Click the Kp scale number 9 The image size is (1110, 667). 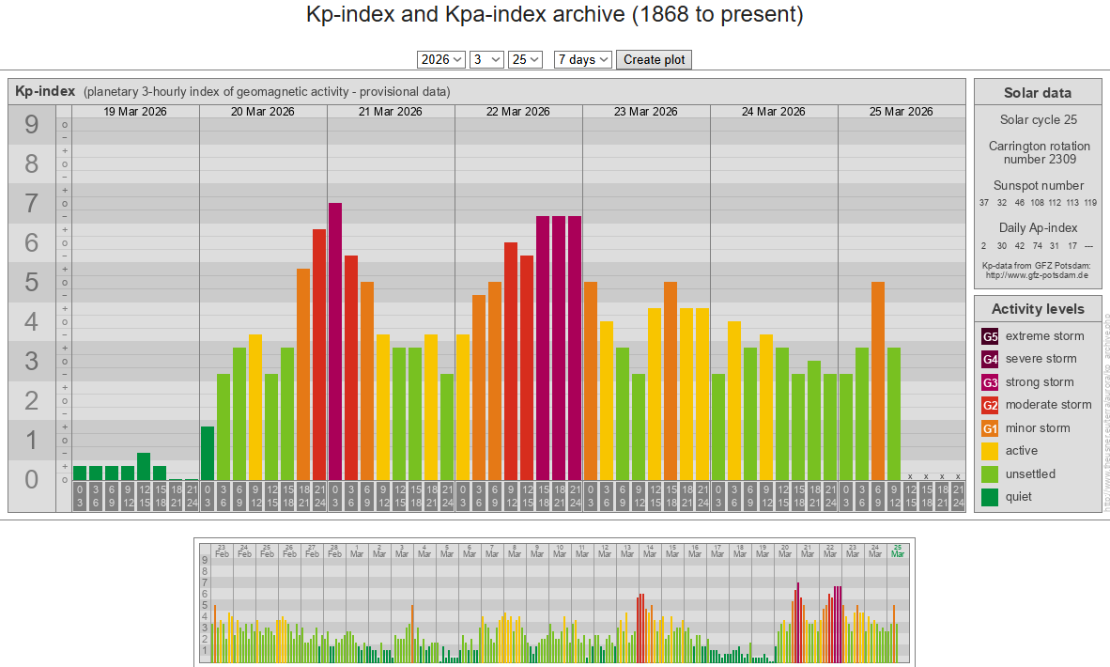click(x=31, y=125)
